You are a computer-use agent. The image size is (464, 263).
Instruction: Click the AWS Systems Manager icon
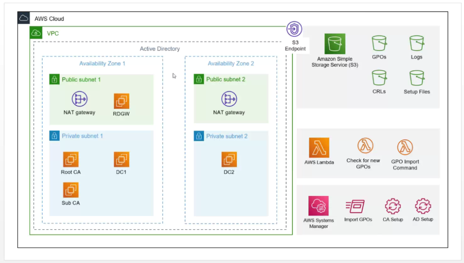(318, 206)
